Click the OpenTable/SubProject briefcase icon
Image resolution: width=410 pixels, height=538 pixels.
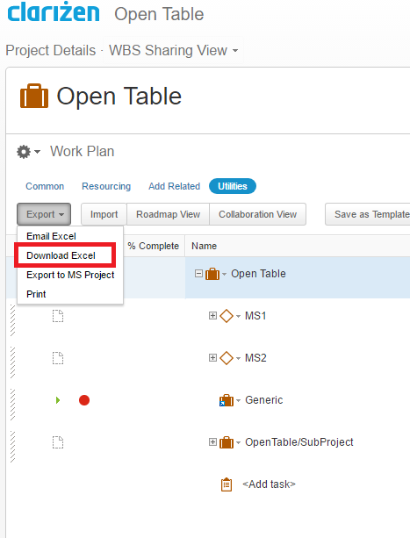227,442
